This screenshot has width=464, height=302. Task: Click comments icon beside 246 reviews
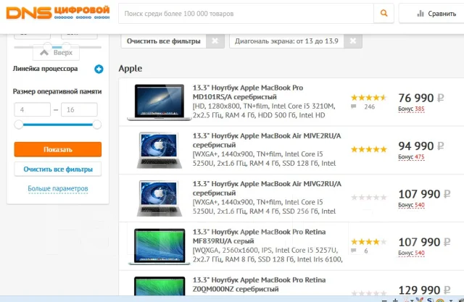[353, 106]
